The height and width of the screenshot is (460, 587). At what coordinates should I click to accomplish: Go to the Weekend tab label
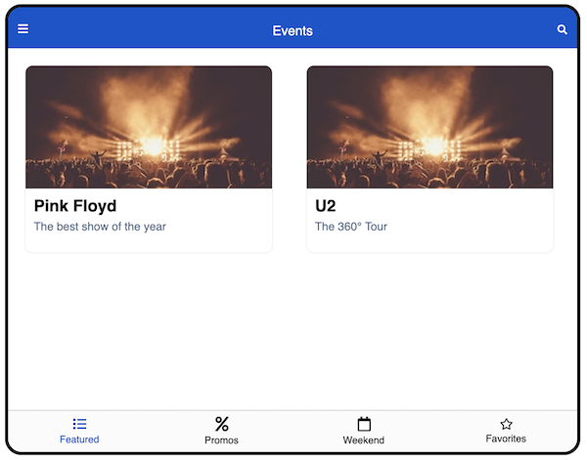[364, 440]
